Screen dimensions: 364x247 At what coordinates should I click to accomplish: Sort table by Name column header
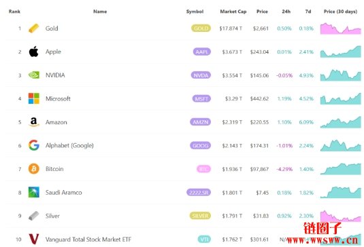point(100,12)
